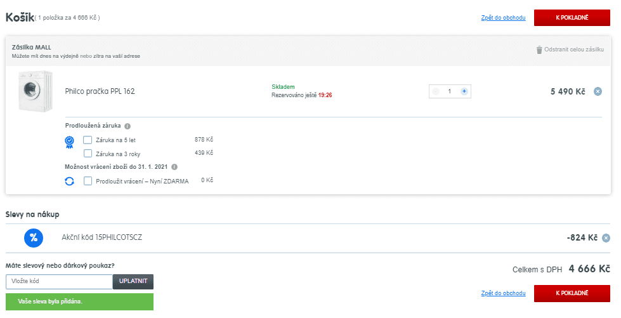Click the blue return arrows icon
This screenshot has height=318, width=621.
click(x=69, y=181)
